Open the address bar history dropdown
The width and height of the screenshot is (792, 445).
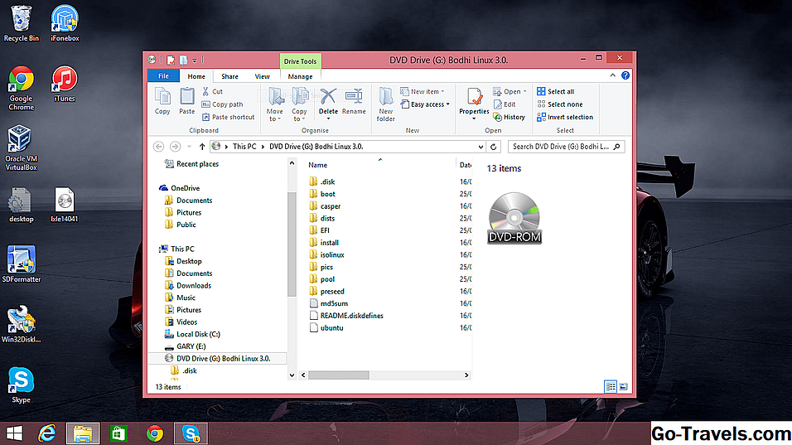479,147
